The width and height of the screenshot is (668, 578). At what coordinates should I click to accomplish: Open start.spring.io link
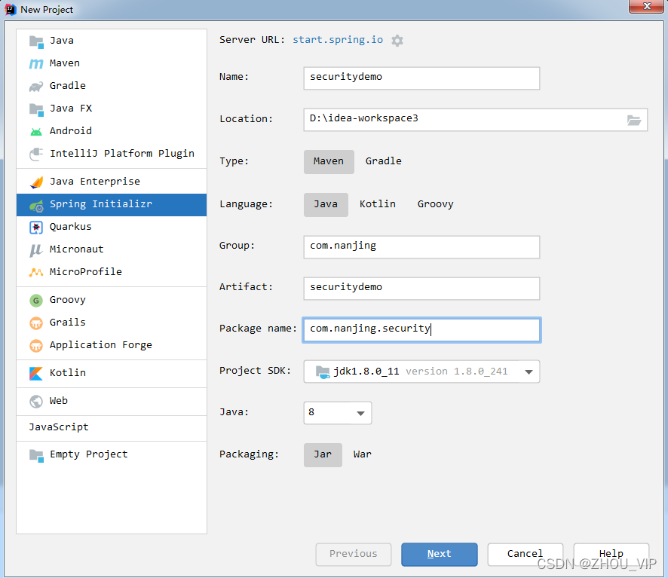[x=338, y=40]
